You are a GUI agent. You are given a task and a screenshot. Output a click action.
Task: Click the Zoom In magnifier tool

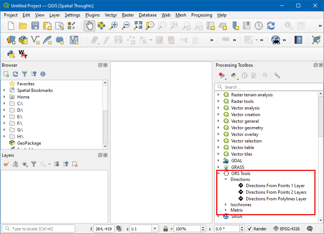[114, 26]
